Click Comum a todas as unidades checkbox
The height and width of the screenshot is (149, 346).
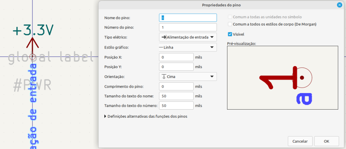click(230, 17)
